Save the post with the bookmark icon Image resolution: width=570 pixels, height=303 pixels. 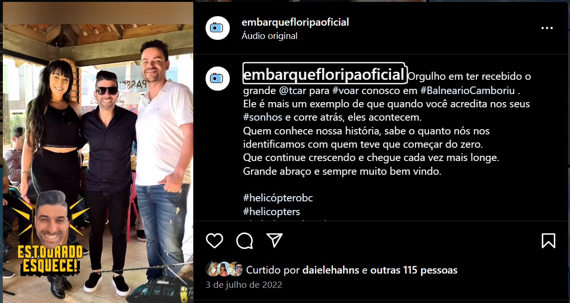(548, 241)
